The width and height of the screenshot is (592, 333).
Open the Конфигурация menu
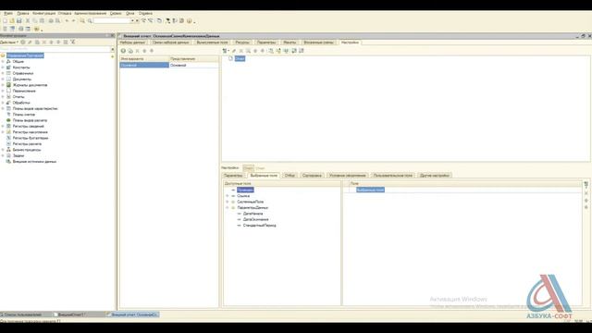click(x=43, y=13)
